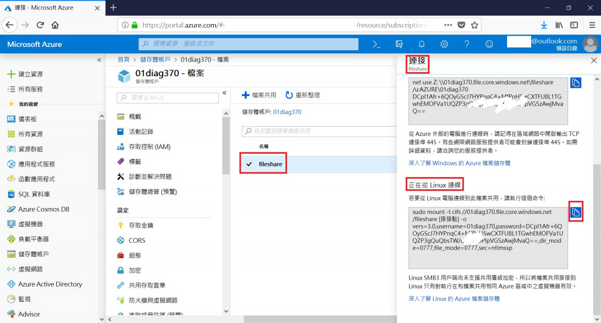Click the browser reload button
The image size is (601, 323).
[40, 25]
